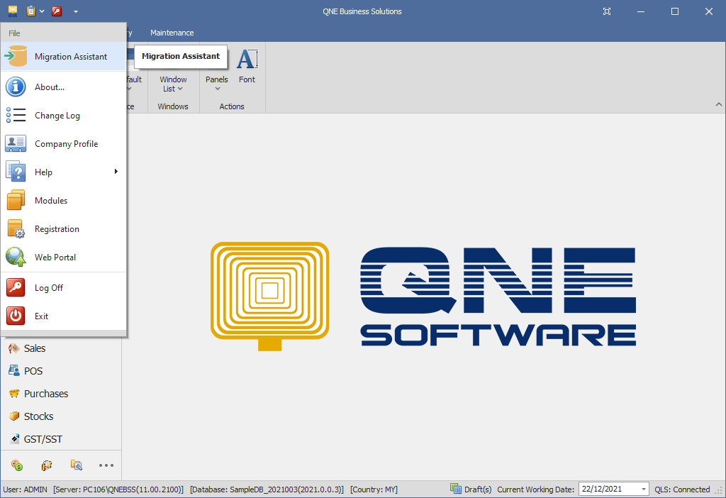Open Company Profile
Viewport: 726px width, 498px height.
[66, 144]
